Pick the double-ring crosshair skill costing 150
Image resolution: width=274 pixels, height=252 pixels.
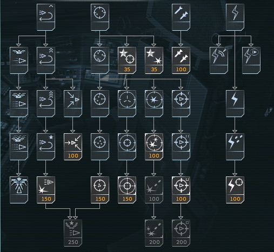tap(127, 190)
